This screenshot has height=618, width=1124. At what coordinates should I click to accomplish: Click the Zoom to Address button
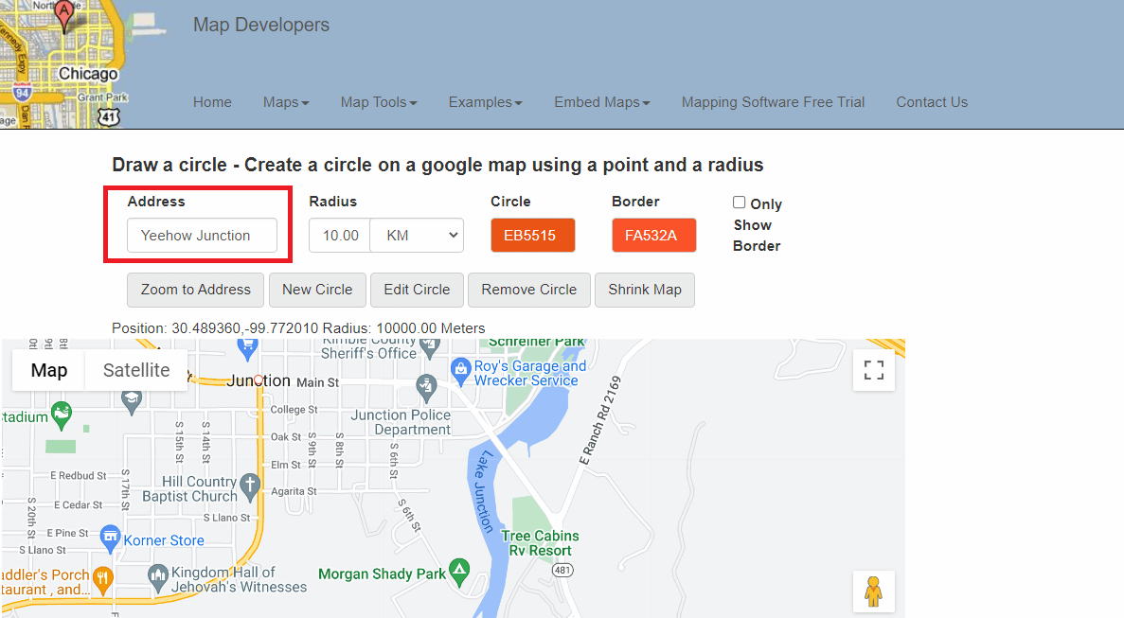pyautogui.click(x=196, y=290)
